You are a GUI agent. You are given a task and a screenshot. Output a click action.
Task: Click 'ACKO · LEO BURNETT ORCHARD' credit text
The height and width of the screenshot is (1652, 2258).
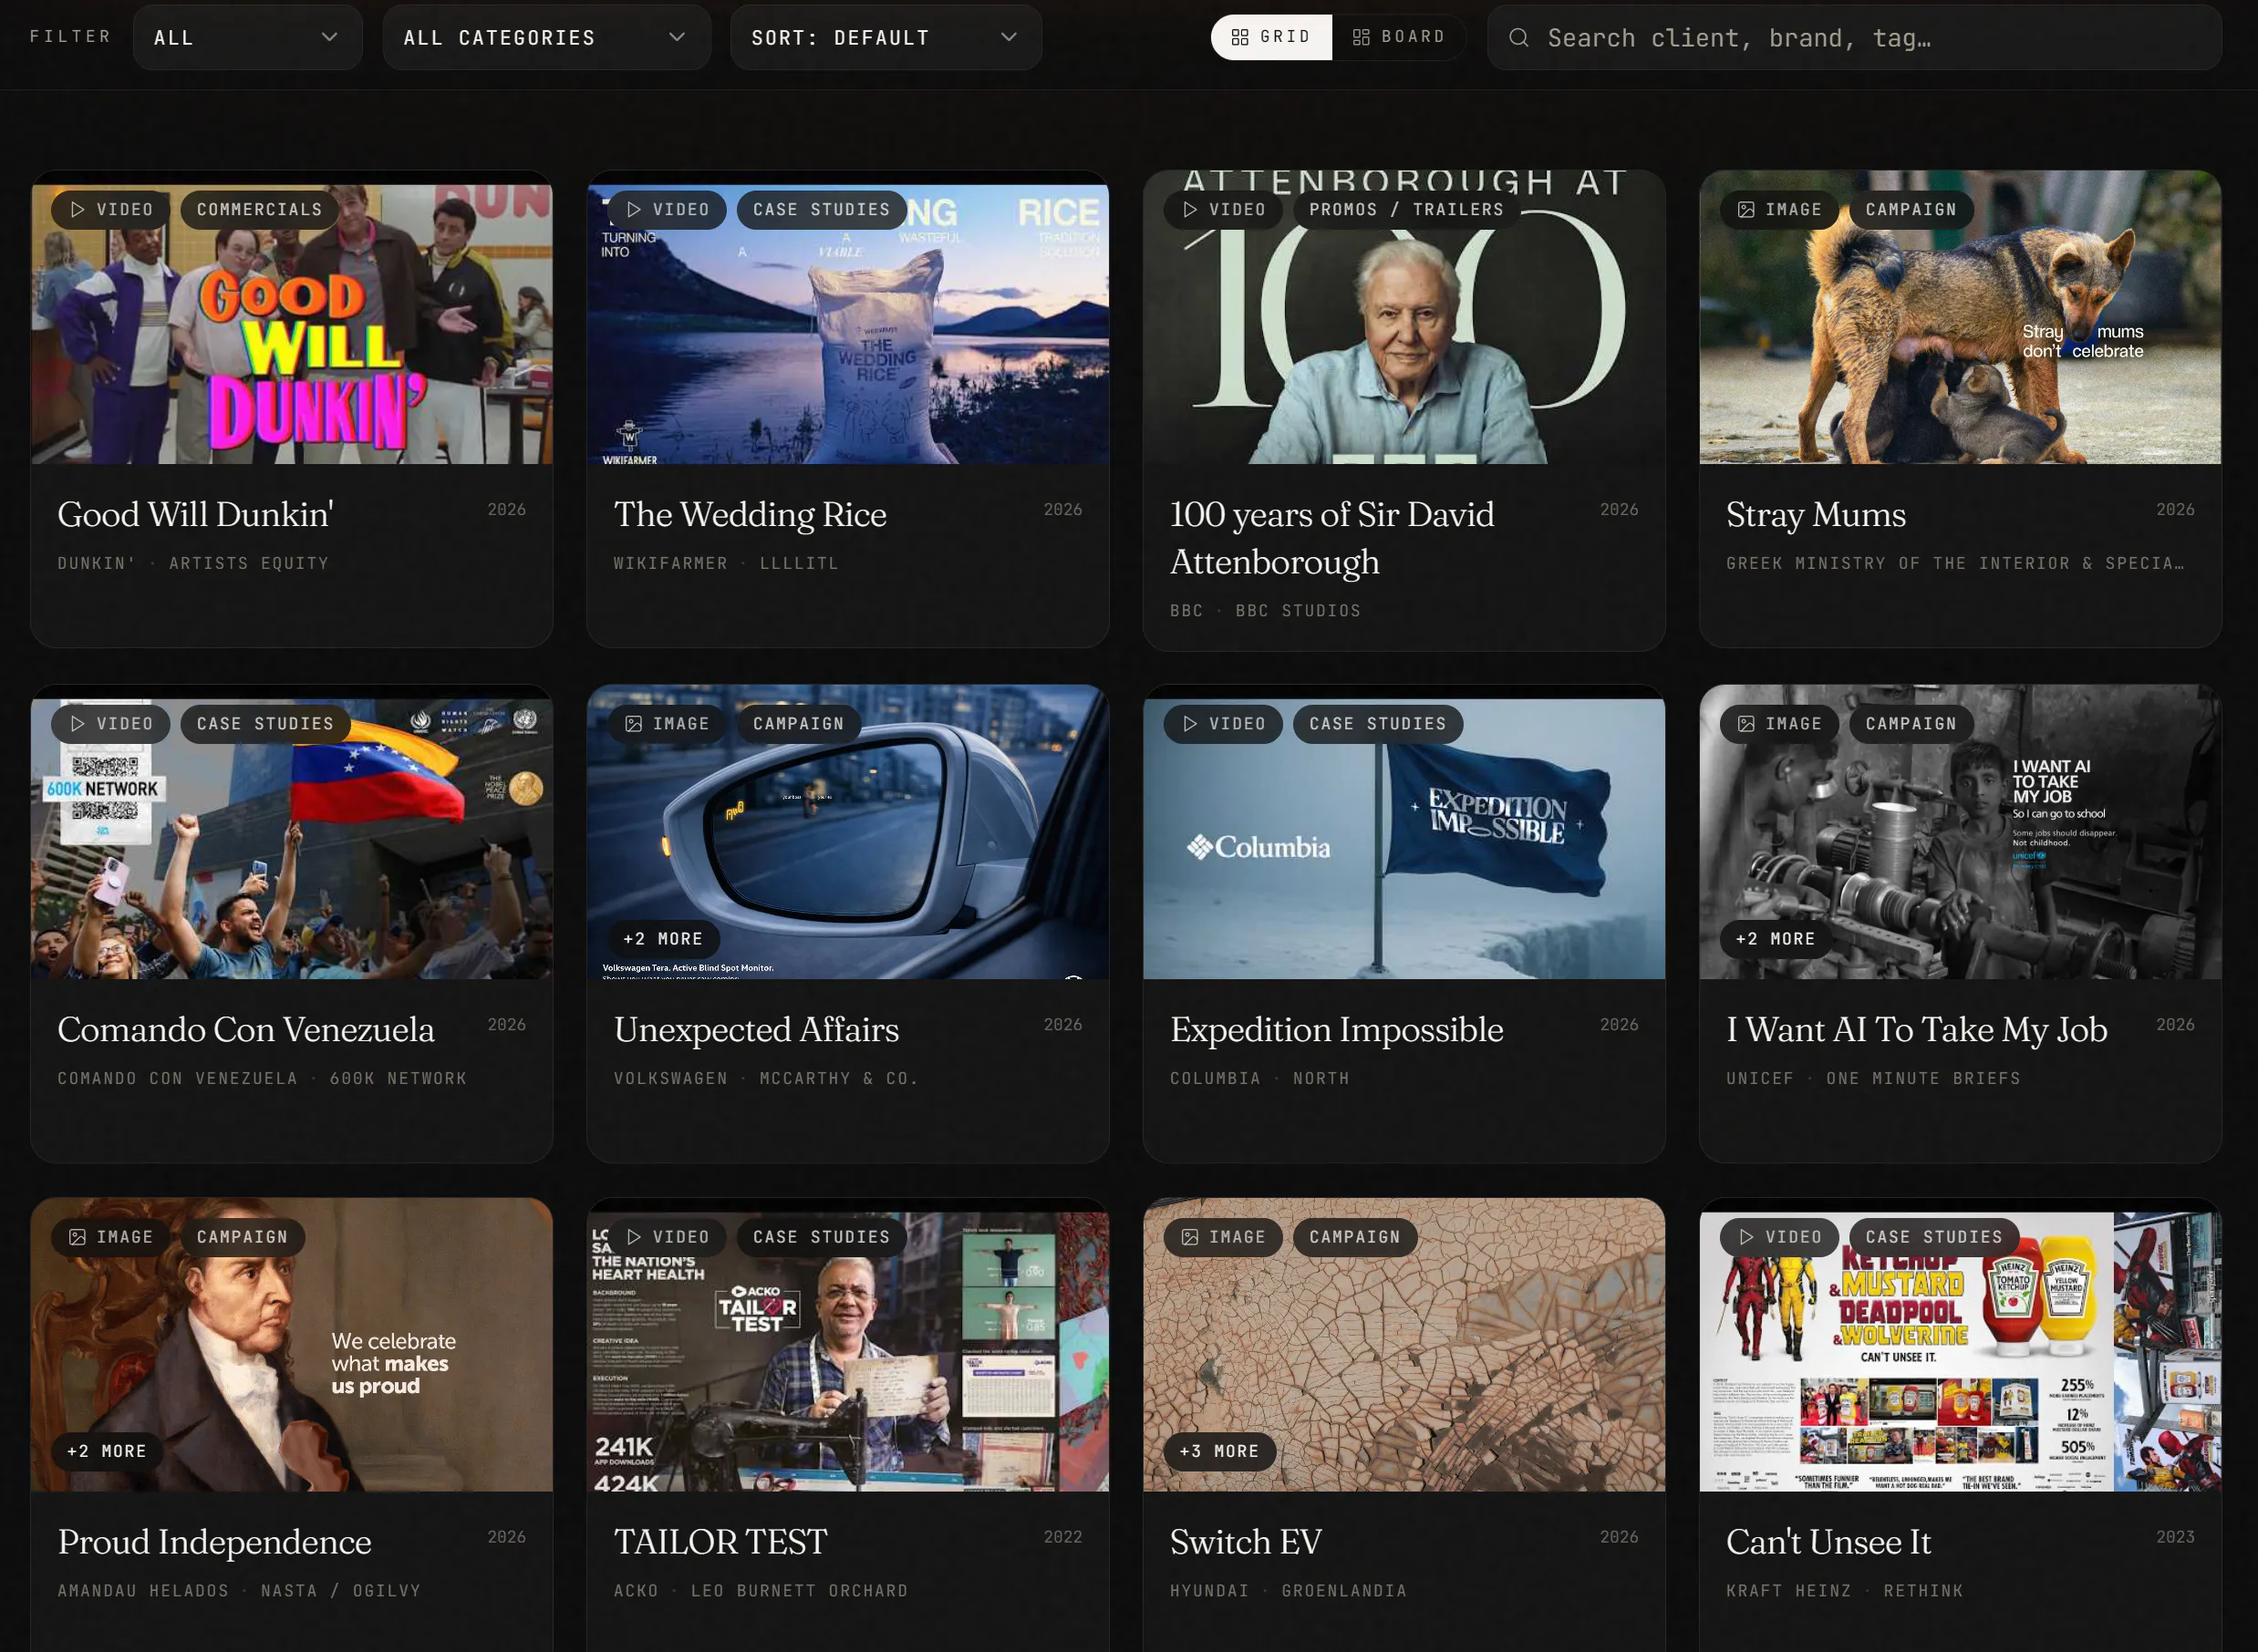(x=761, y=1590)
